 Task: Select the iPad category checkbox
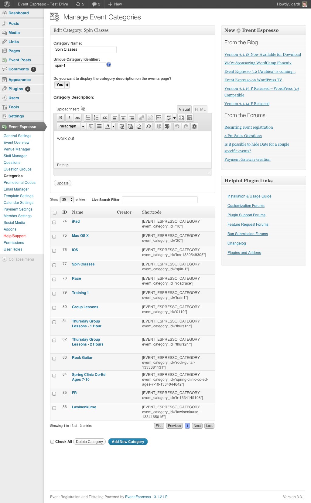(x=54, y=222)
